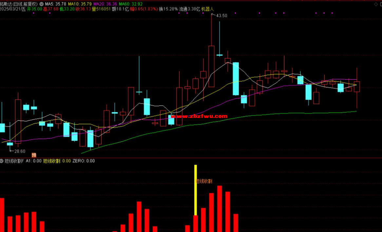This screenshot has width=382, height=232.
Task: Select the MA20: 36.36 indicator label
Action: (105, 4)
